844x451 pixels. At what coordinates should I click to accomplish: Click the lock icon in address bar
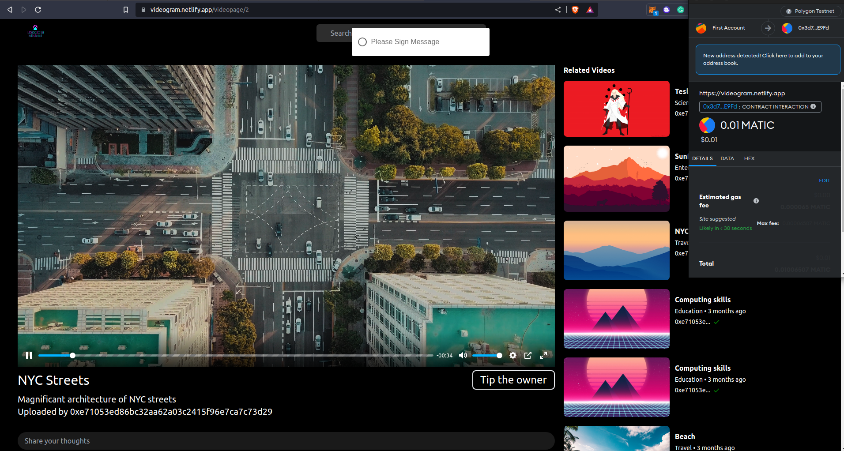(x=143, y=9)
